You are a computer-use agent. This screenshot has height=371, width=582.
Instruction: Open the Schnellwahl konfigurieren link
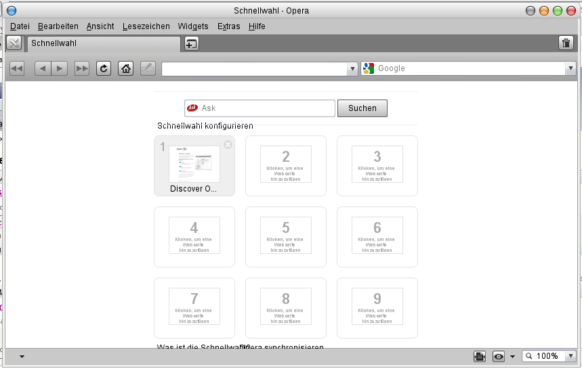coord(205,126)
